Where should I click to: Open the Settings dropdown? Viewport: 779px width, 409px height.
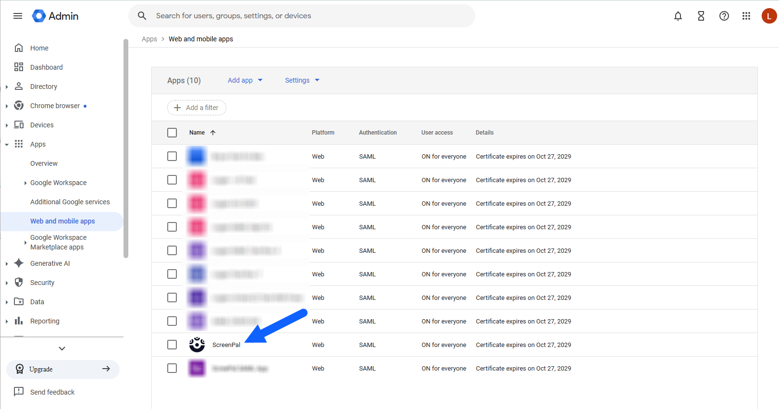pyautogui.click(x=302, y=80)
